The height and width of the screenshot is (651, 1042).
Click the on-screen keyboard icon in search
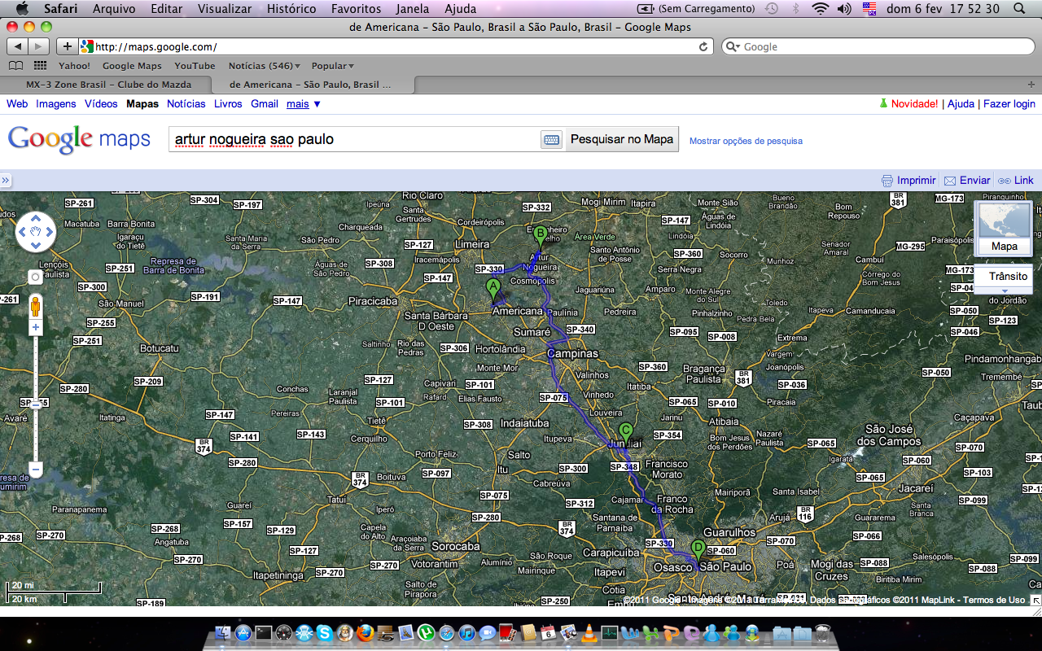pyautogui.click(x=551, y=140)
